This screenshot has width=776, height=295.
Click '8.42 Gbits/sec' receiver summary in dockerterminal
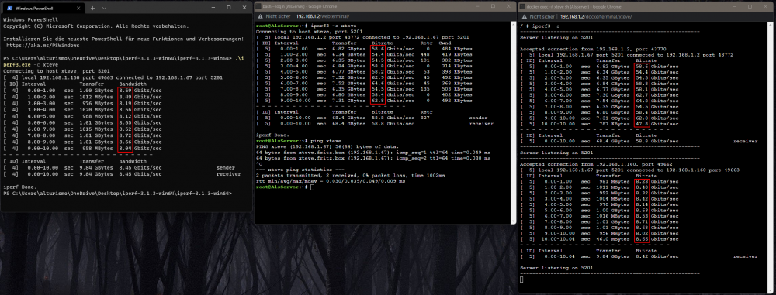(656, 256)
